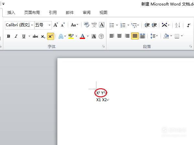Screen dimensions: 194x145
Task: Click the Character Shading icon
Action: [x=94, y=36]
